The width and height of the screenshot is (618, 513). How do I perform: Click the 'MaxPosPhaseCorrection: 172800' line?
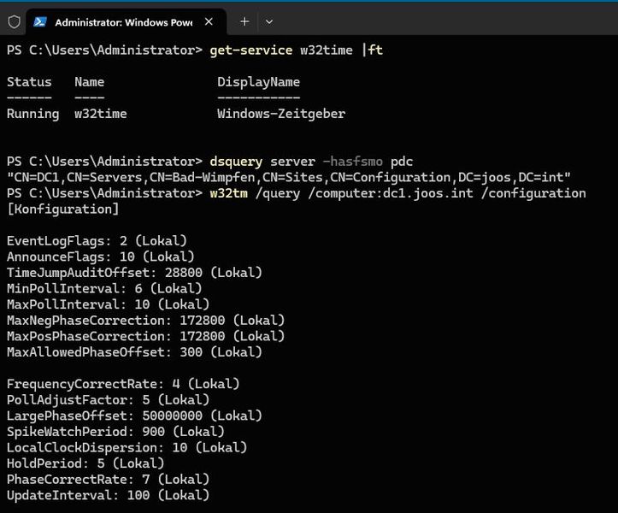pos(146,336)
